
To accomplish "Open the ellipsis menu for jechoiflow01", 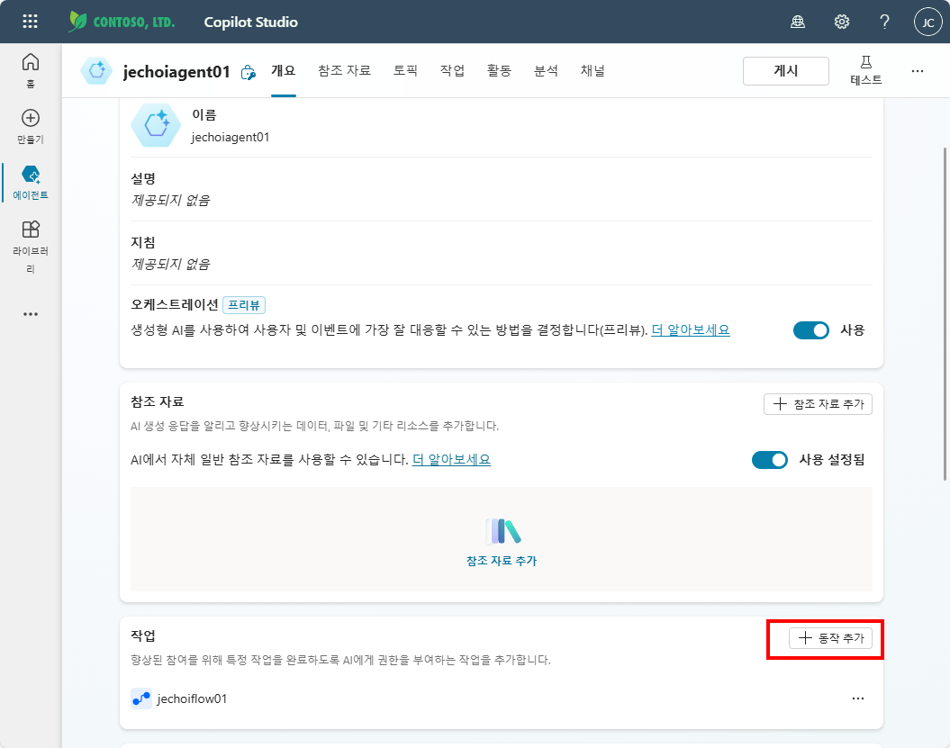I will coord(858,698).
